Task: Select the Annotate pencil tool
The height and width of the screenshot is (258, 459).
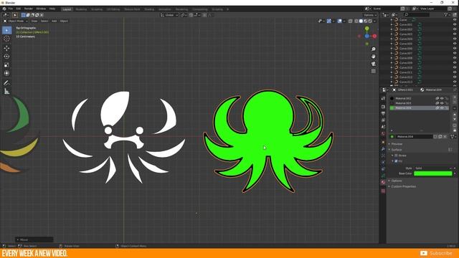Action: (6, 83)
